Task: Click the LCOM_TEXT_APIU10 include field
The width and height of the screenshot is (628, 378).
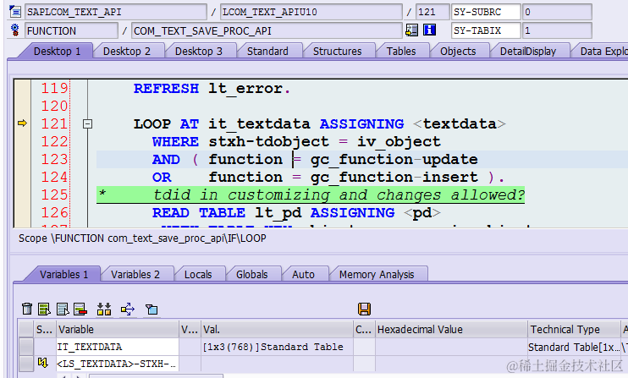Action: click(311, 12)
